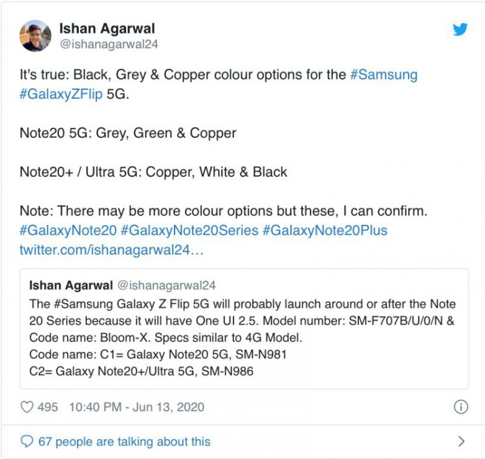Image resolution: width=485 pixels, height=459 pixels.
Task: Open the #Samsung hashtag link
Action: [383, 74]
